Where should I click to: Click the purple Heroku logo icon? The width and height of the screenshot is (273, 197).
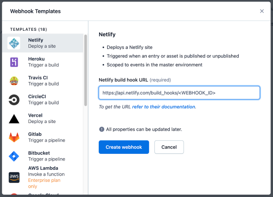pos(14,62)
